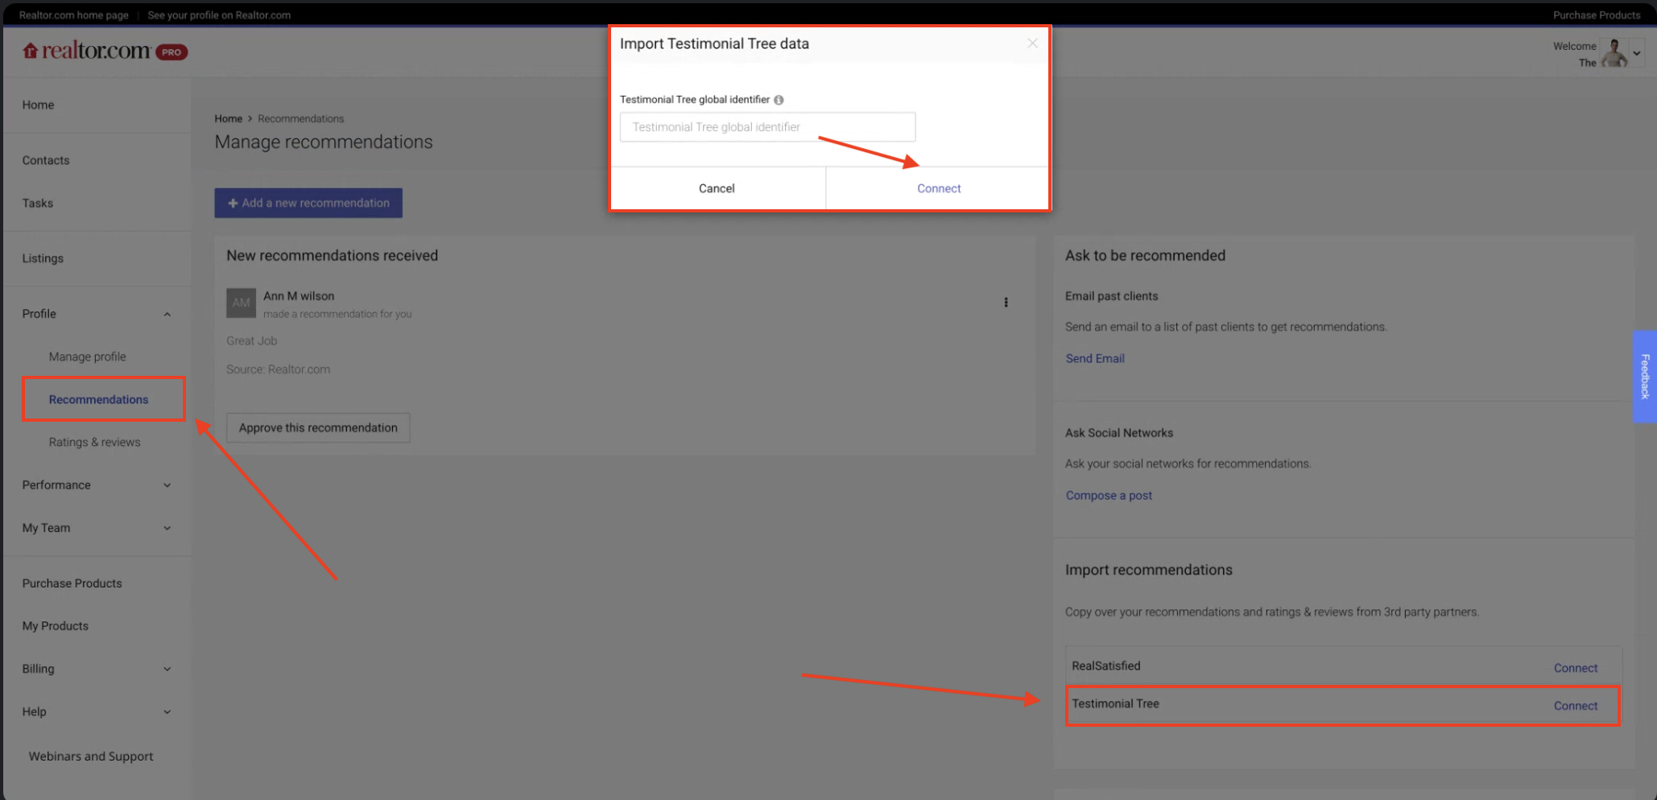Click the Testimonial Tree global identifier field

tap(767, 127)
